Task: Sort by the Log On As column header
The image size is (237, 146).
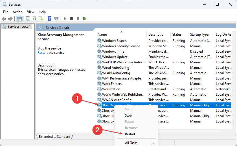Action: click(x=223, y=35)
